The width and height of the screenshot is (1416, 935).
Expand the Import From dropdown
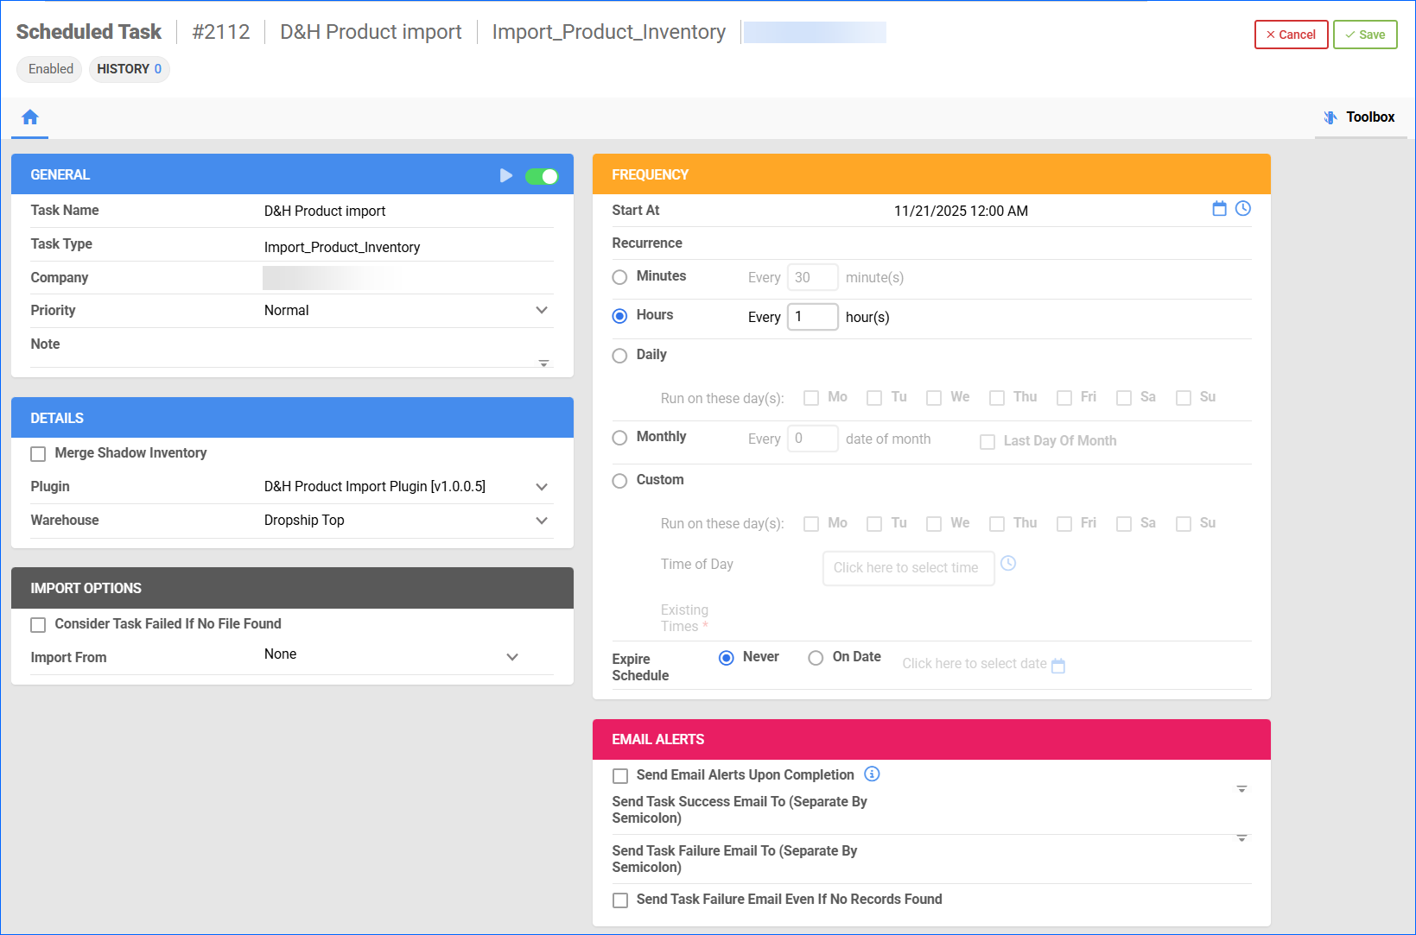pos(512,657)
